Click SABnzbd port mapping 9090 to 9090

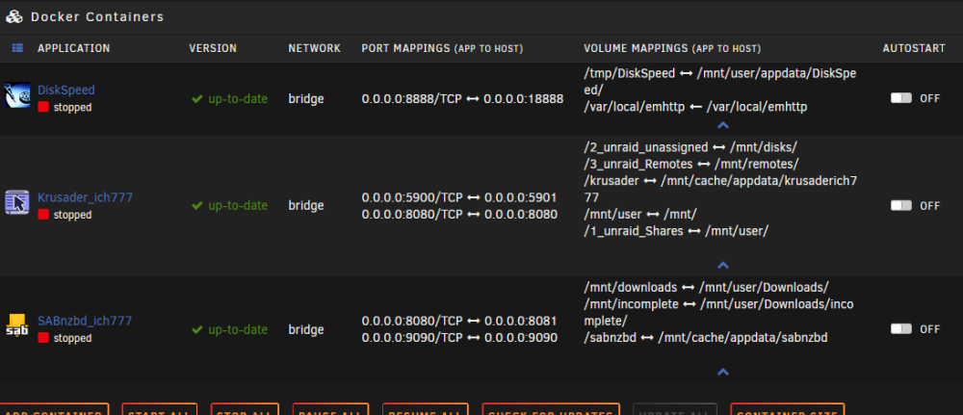coord(459,338)
